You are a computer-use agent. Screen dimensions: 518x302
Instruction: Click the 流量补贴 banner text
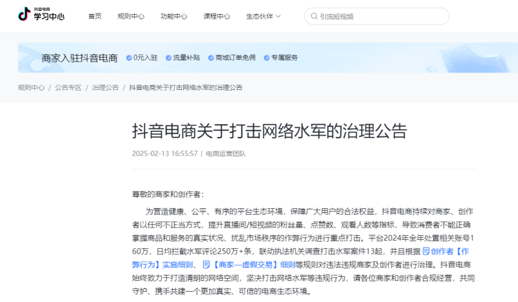186,58
